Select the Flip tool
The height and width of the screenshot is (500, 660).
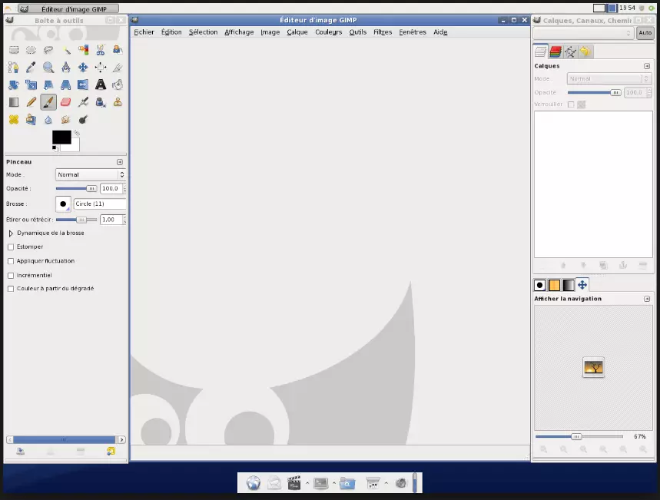pos(83,85)
